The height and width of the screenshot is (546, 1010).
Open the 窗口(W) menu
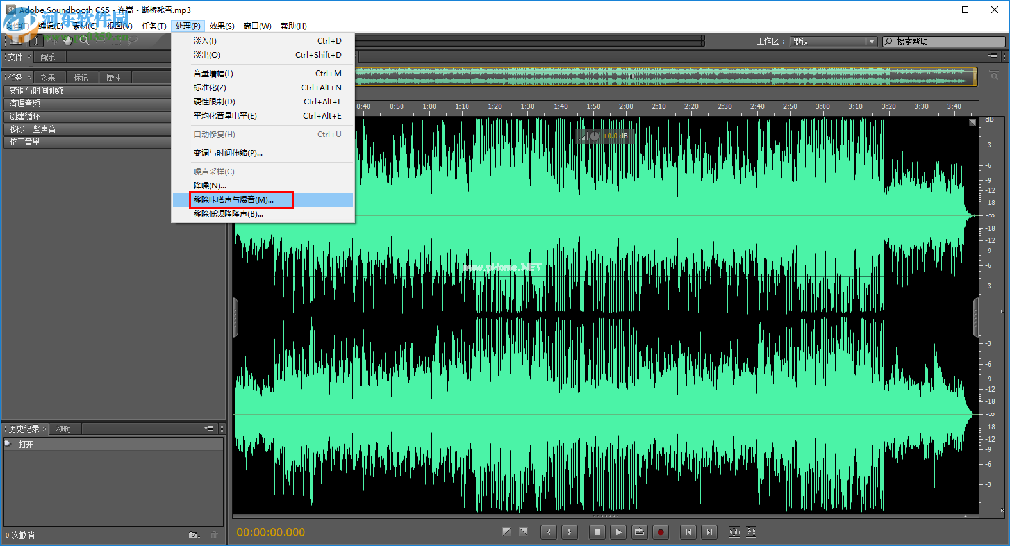[258, 26]
